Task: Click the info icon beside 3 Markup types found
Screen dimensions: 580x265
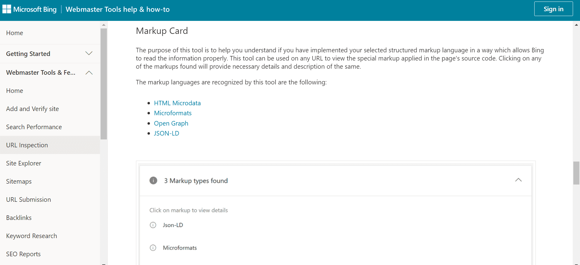Action: tap(153, 180)
